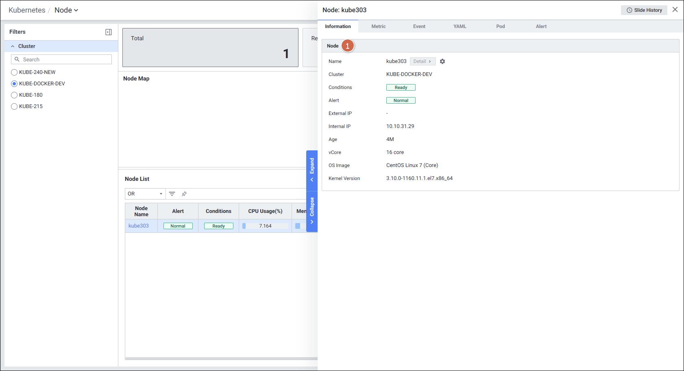Screen dimensions: 684x371
Task: Switch to the Metric tab
Action: (378, 26)
